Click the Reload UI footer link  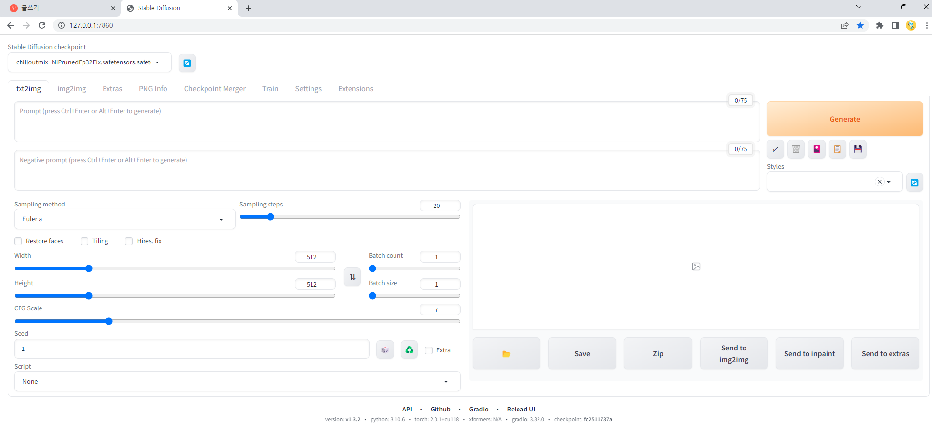pyautogui.click(x=521, y=410)
